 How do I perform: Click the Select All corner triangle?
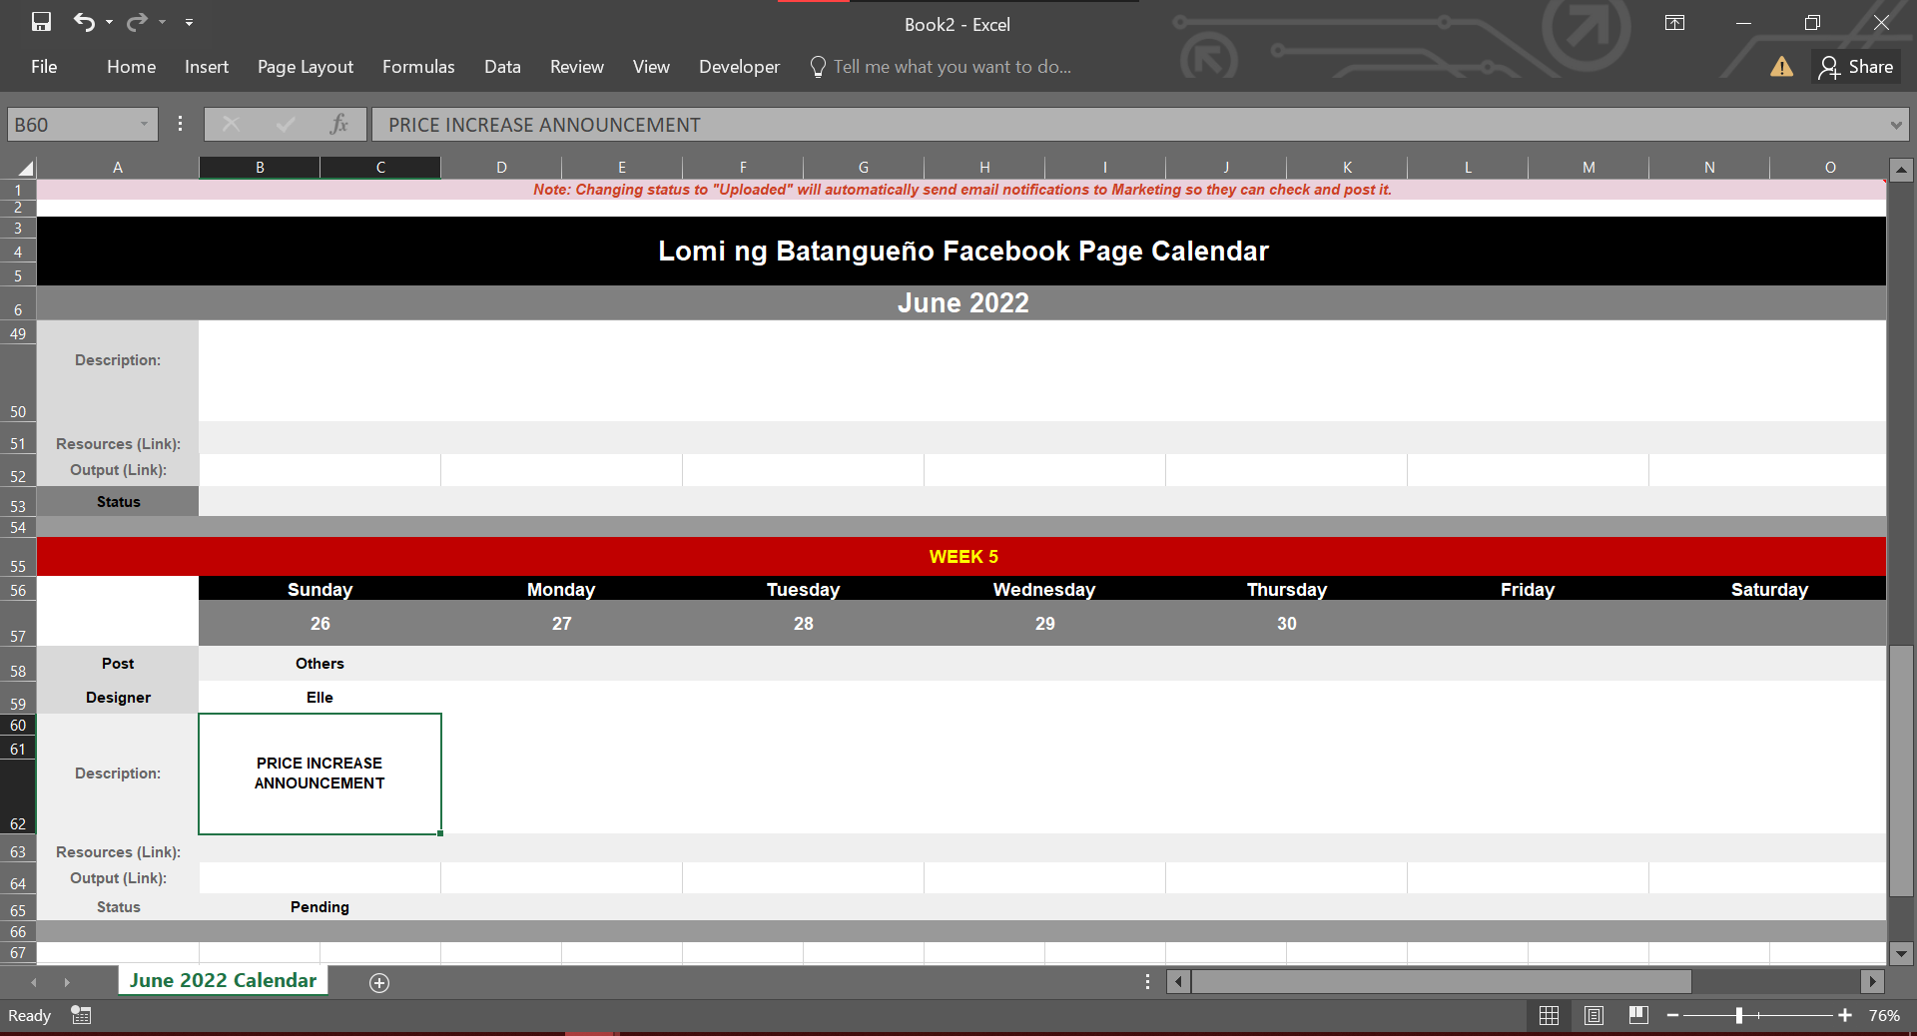[24, 168]
